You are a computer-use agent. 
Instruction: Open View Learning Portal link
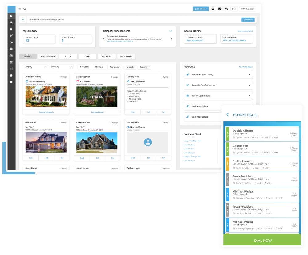click(245, 31)
